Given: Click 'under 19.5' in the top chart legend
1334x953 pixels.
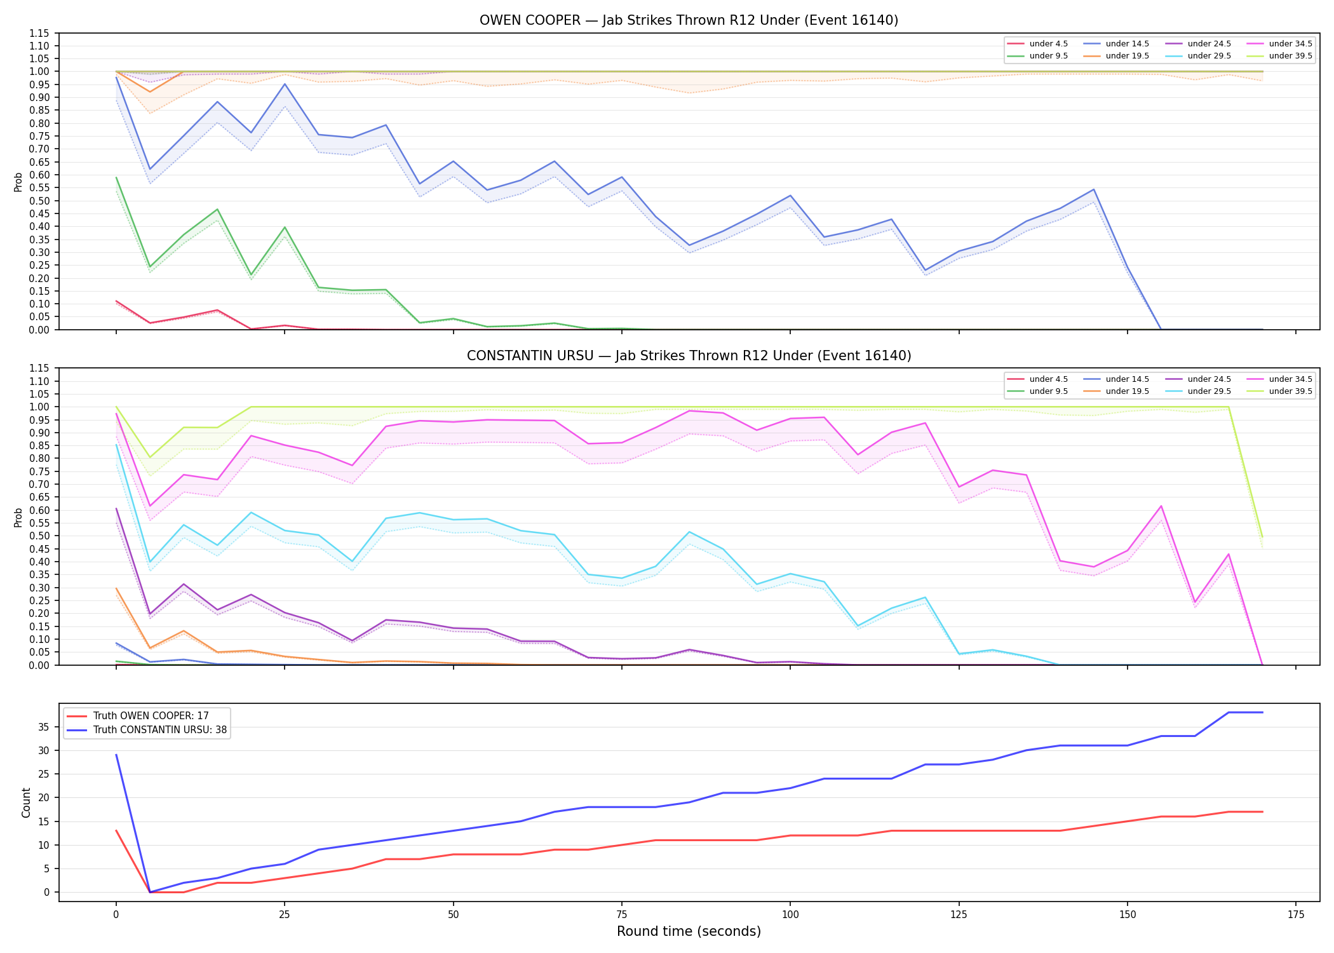Looking at the screenshot, I should [x=1127, y=56].
